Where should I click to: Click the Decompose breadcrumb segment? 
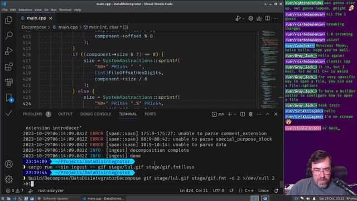pos(33,27)
